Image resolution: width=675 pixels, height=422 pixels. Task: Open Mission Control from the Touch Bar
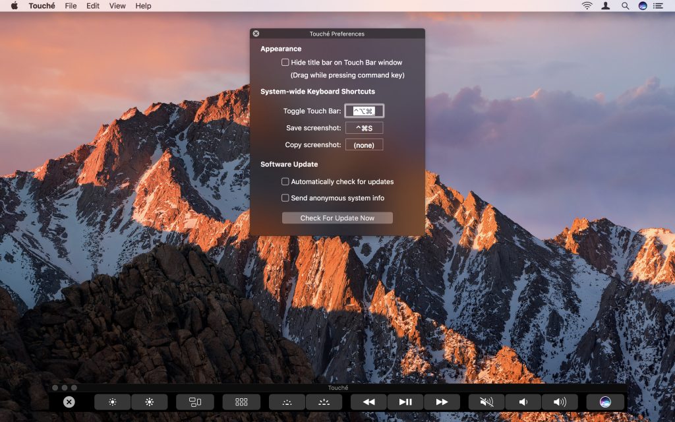pos(195,402)
